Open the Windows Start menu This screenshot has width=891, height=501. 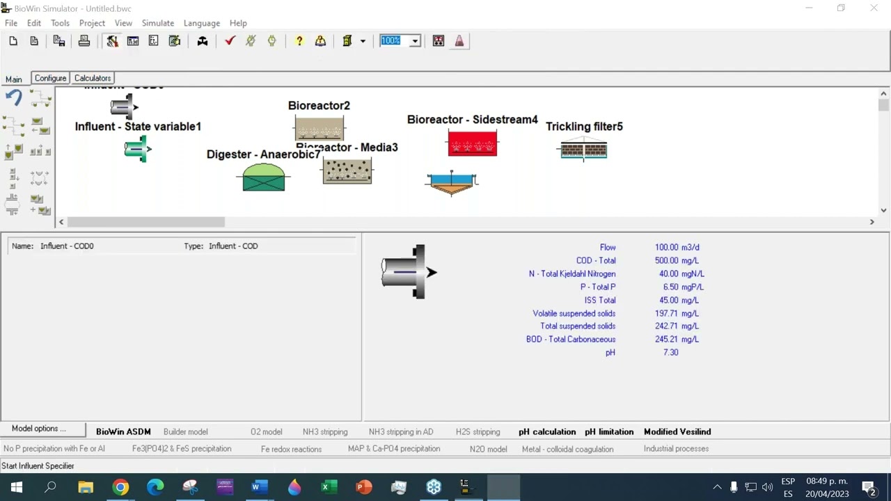click(16, 487)
